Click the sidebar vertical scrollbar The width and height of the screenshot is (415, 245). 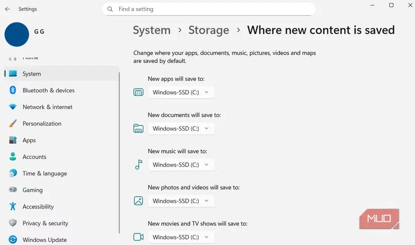click(x=119, y=153)
